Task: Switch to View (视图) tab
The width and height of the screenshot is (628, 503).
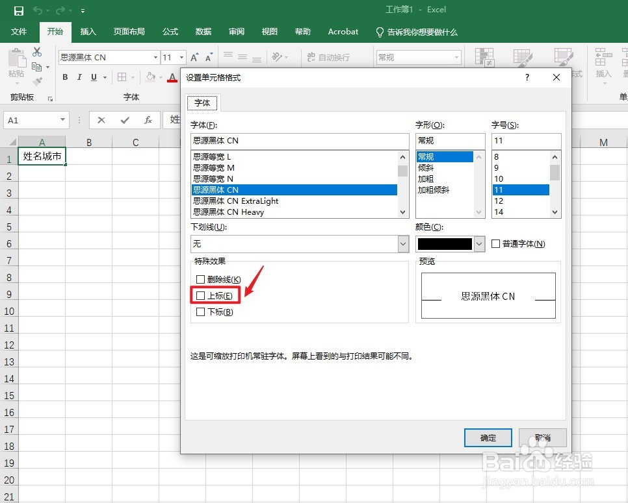Action: 269,32
